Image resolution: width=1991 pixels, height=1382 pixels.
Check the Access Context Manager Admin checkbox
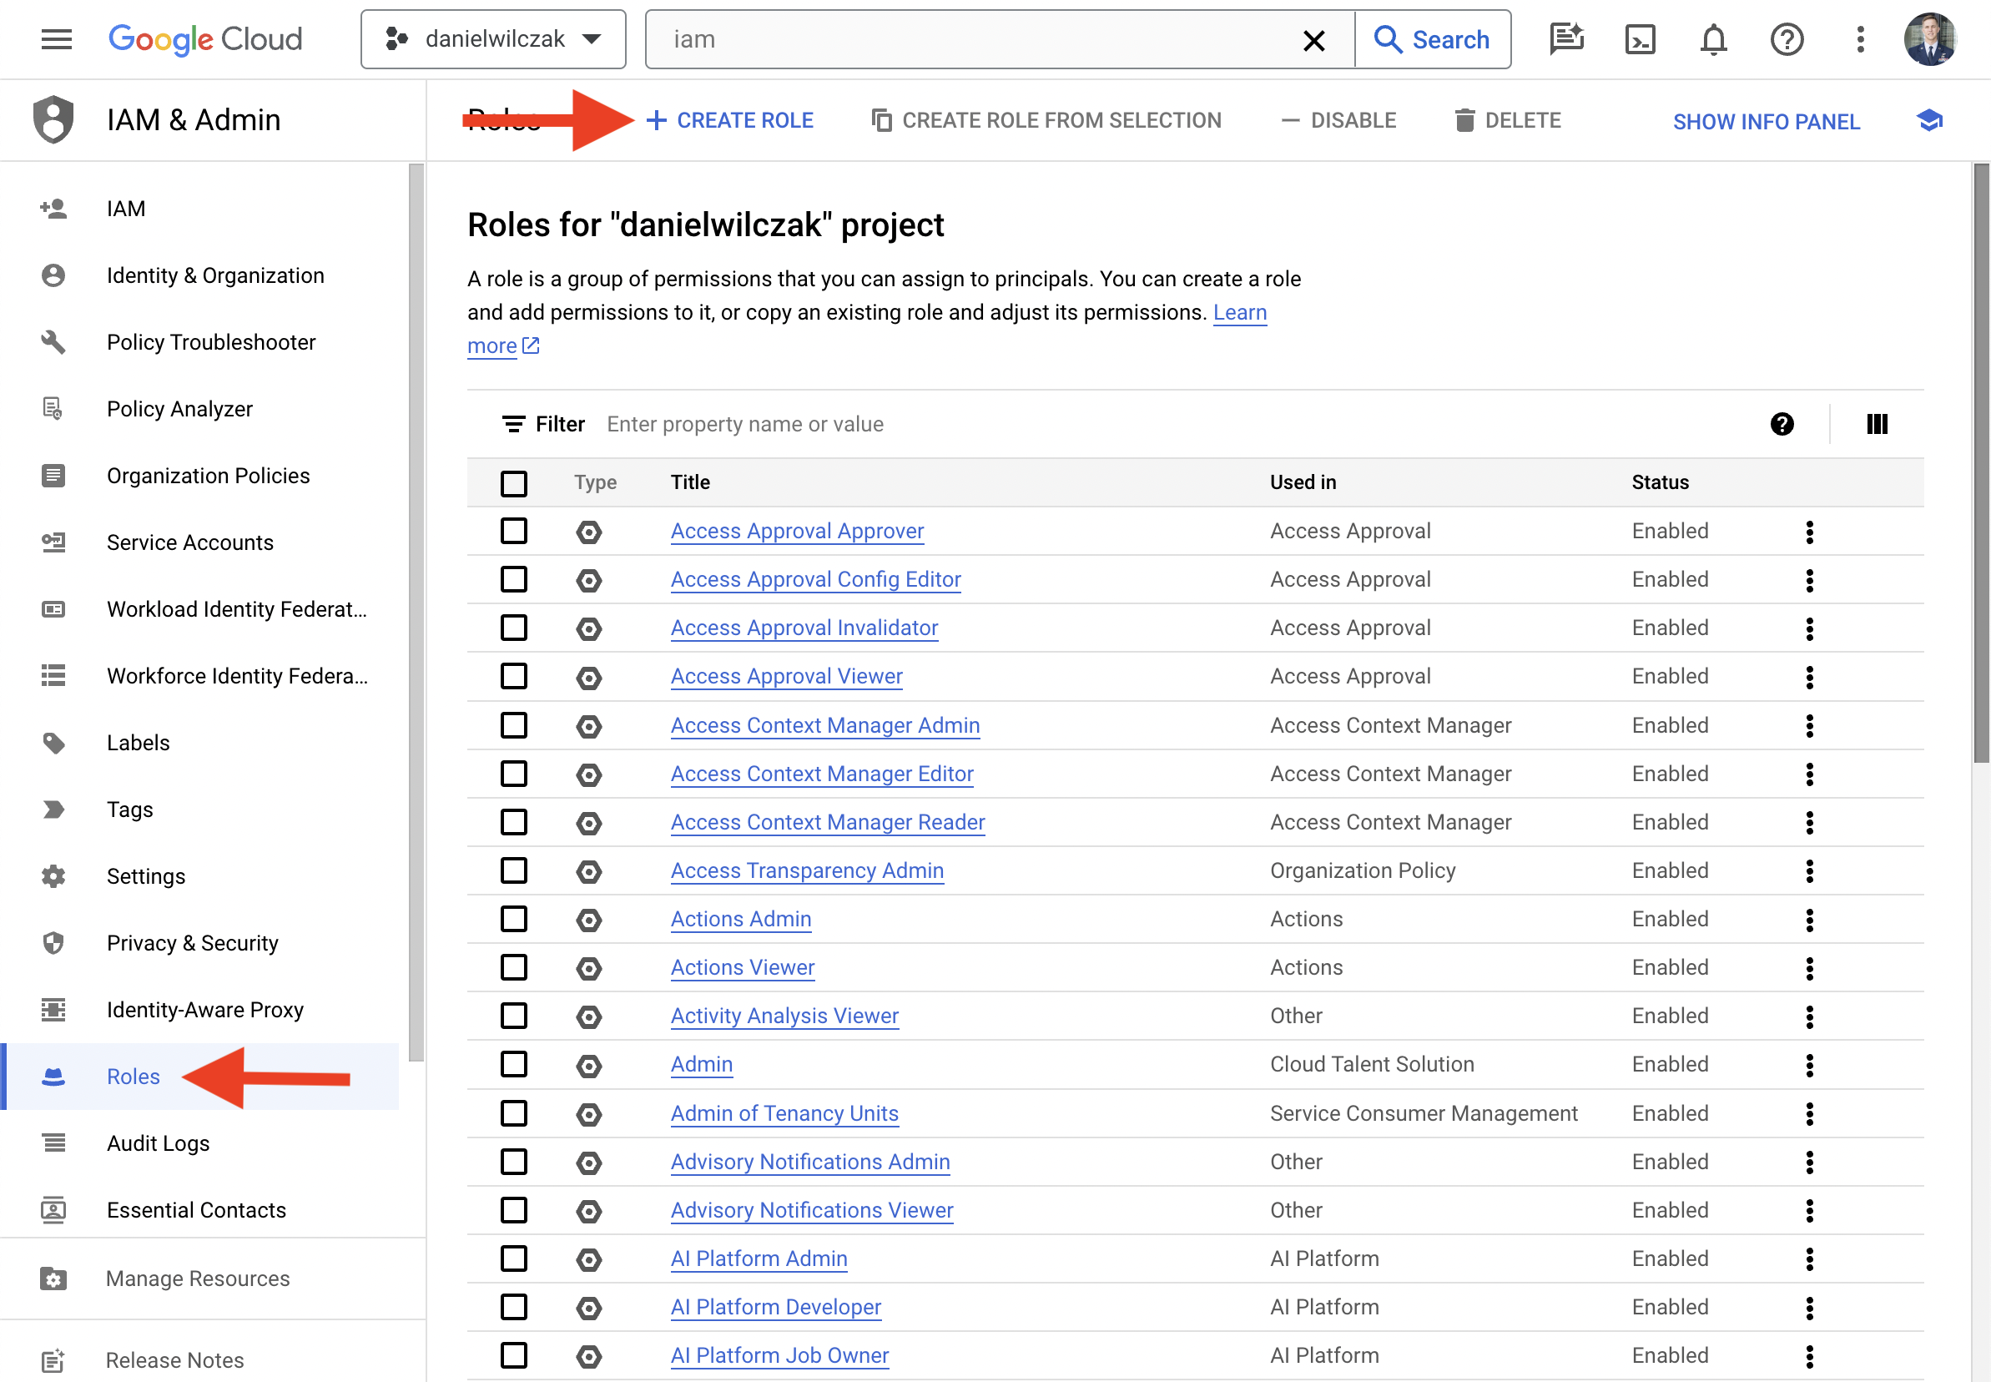514,724
